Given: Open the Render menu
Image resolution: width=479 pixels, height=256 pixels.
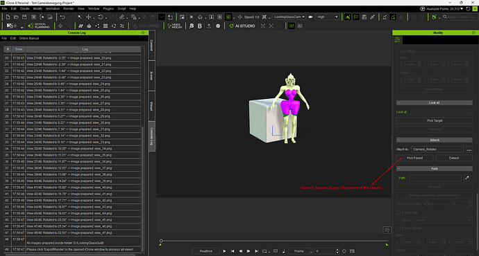Looking at the screenshot, I should [x=69, y=9].
